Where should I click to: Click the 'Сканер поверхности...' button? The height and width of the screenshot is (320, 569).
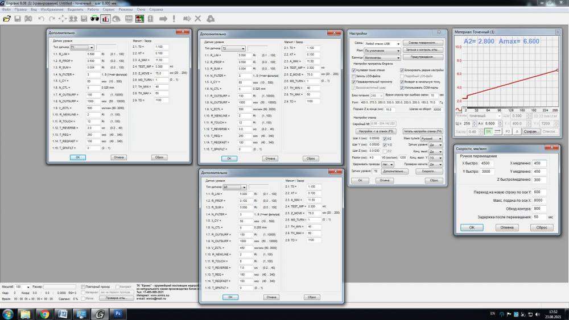423,43
